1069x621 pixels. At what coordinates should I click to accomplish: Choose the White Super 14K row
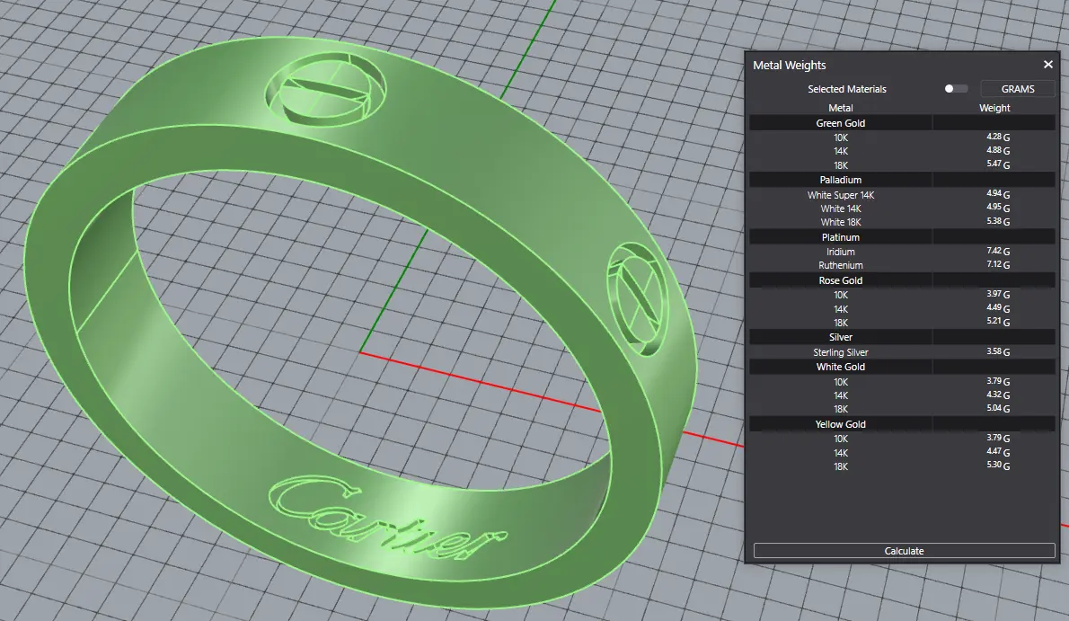pos(840,194)
